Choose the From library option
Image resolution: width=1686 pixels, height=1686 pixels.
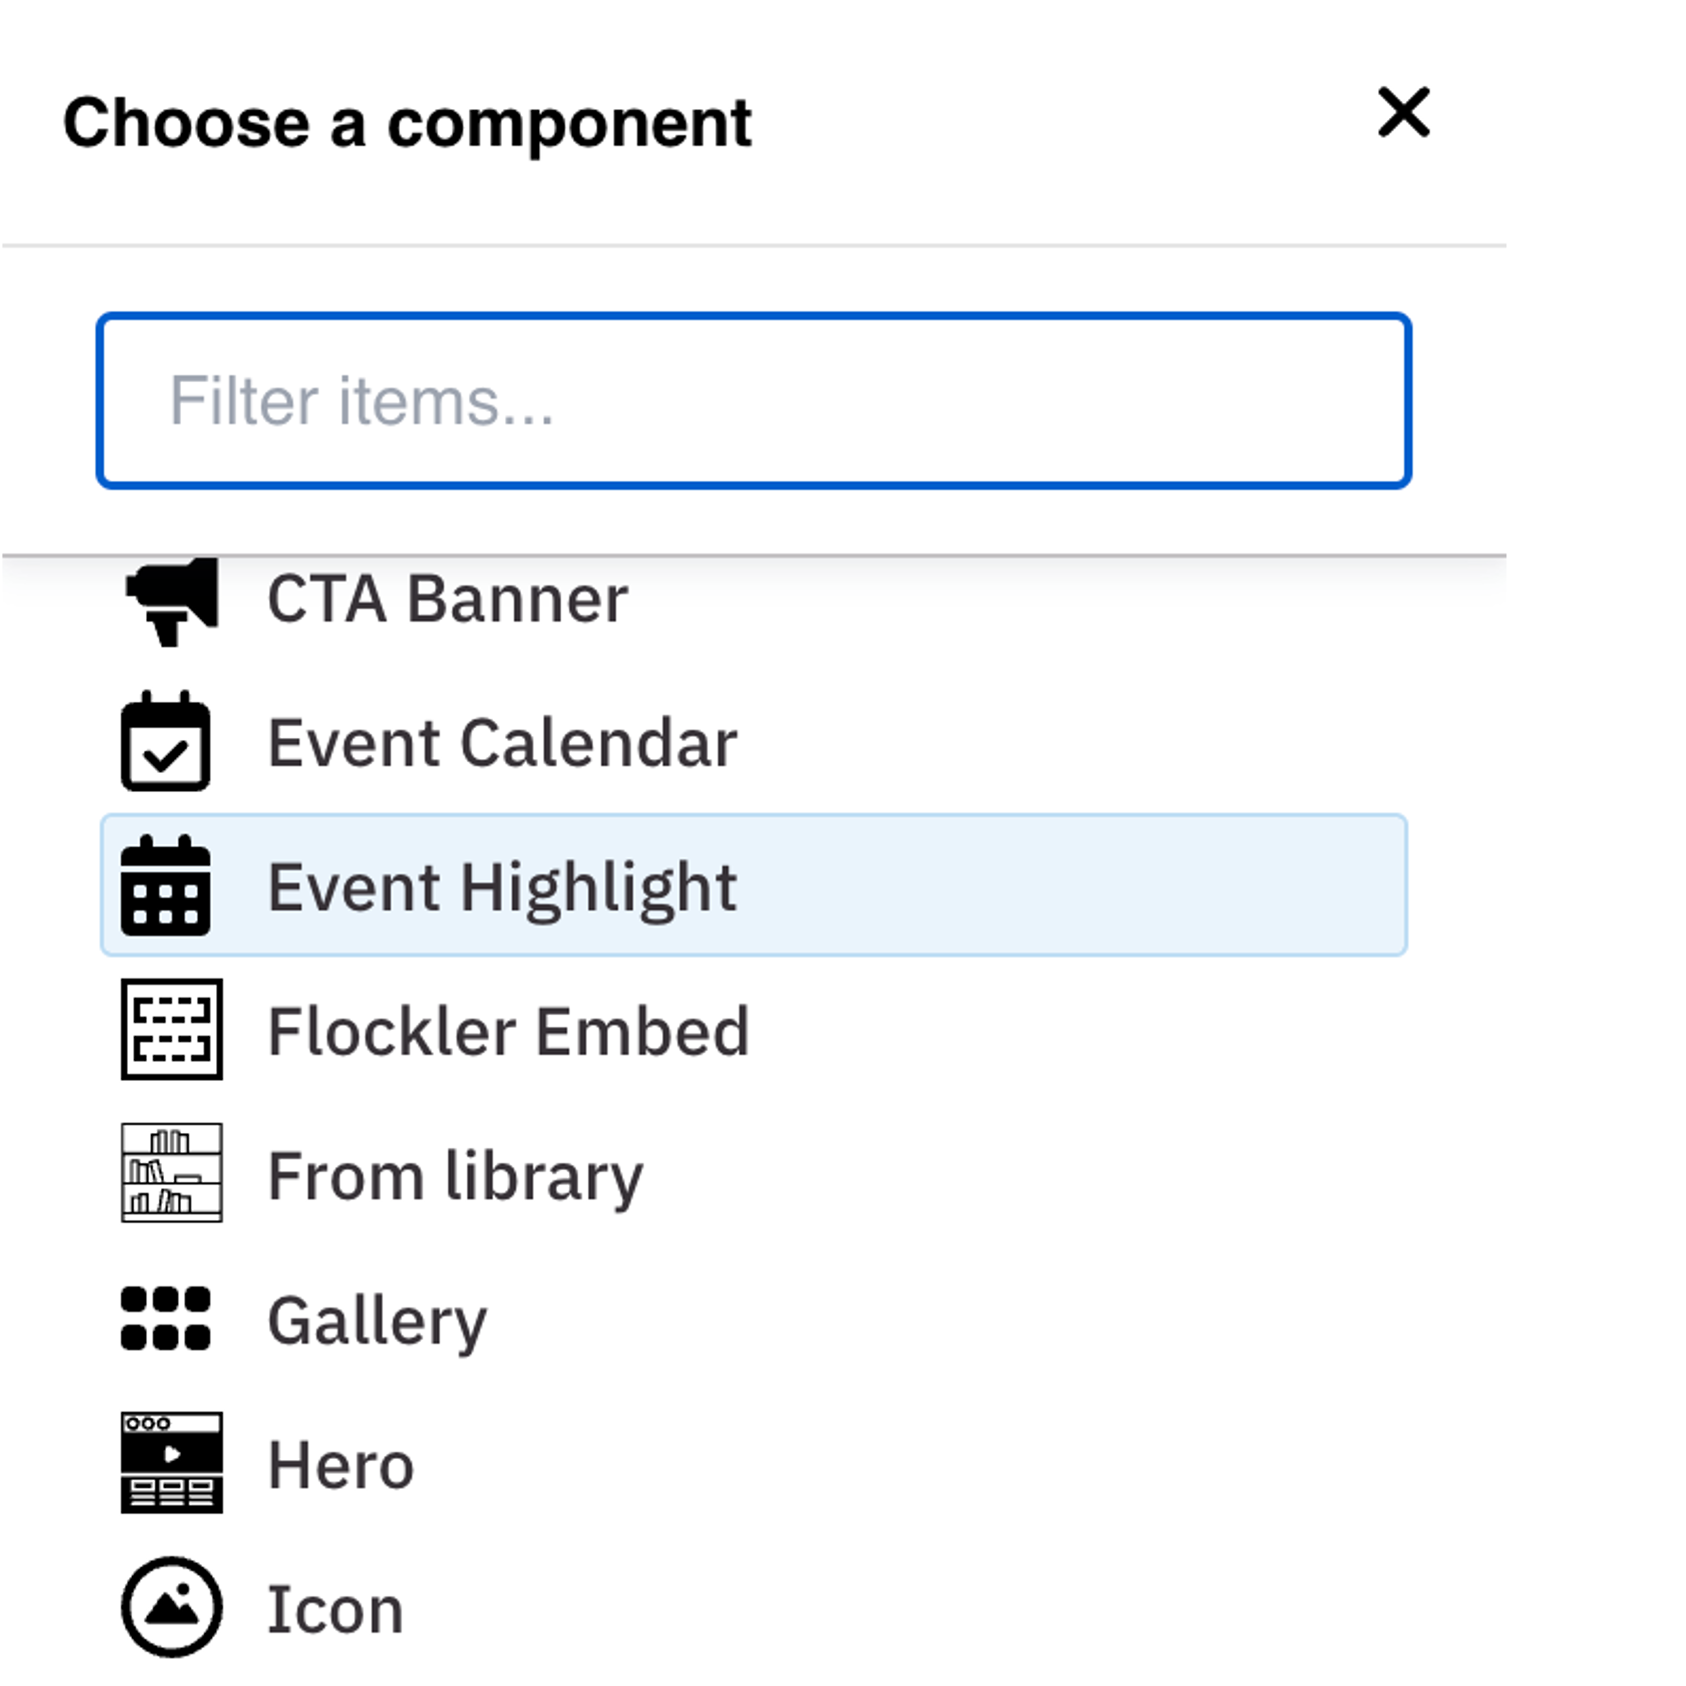point(456,1176)
